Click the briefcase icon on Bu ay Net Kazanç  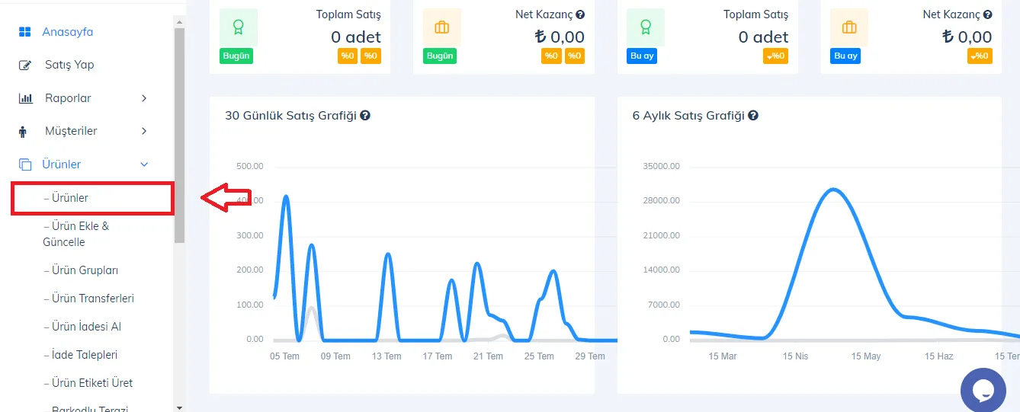coord(849,27)
